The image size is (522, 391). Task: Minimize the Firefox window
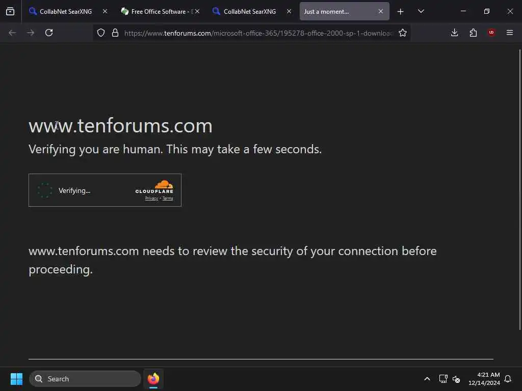pos(463,11)
